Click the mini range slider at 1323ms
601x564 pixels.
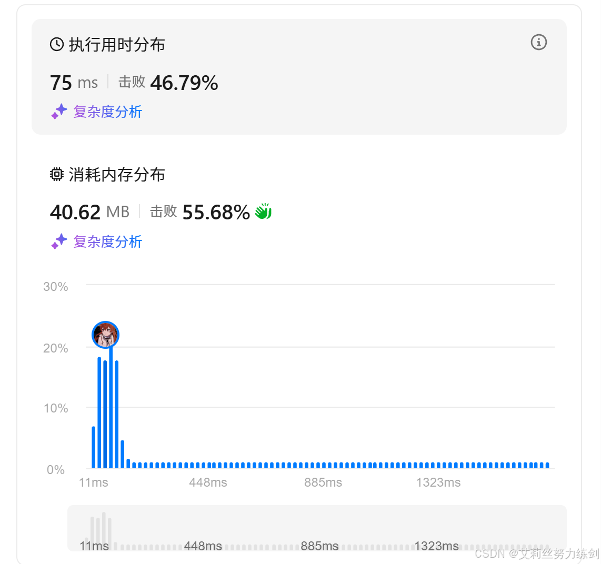click(x=436, y=546)
